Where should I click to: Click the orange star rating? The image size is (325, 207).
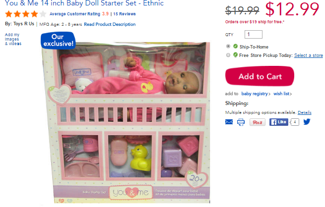(x=25, y=14)
